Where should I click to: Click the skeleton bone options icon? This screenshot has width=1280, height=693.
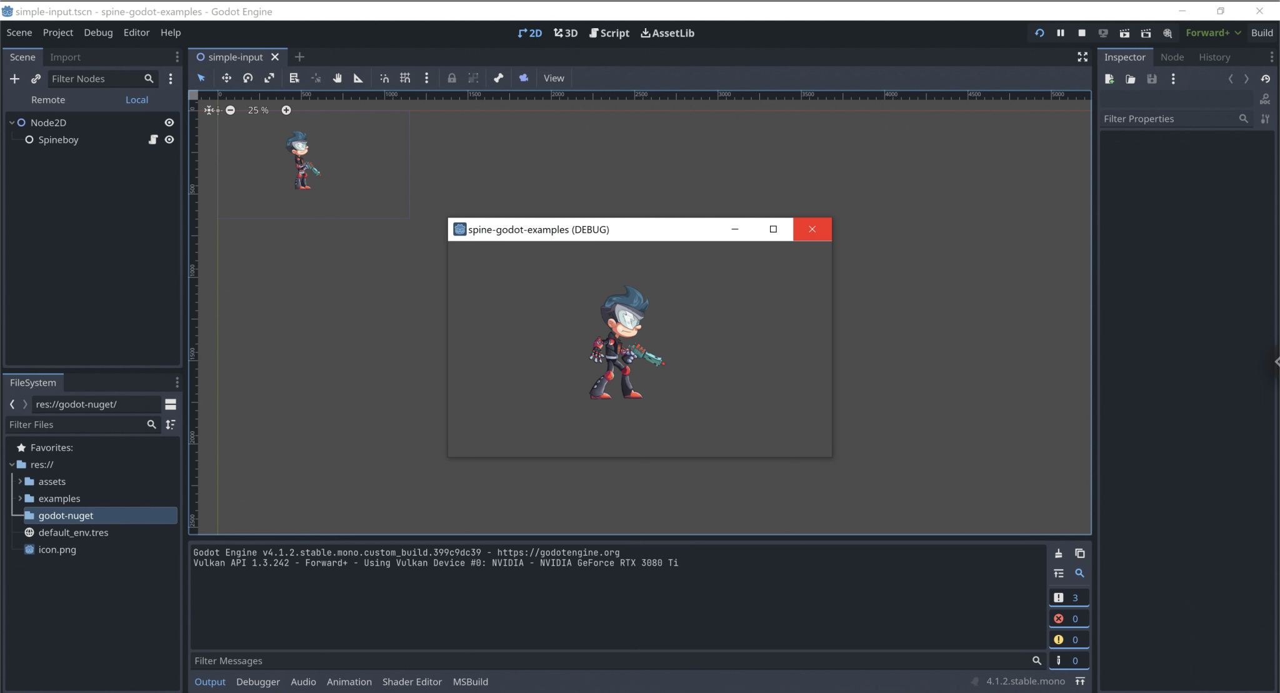coord(498,78)
